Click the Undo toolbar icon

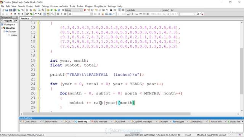[19, 10]
